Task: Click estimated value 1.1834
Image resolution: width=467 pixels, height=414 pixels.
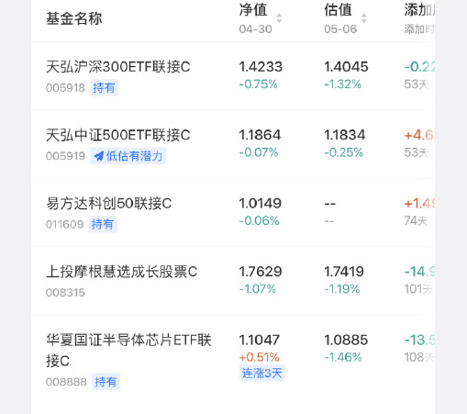Action: tap(345, 135)
